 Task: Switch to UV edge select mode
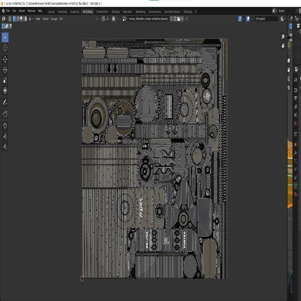click(x=18, y=19)
